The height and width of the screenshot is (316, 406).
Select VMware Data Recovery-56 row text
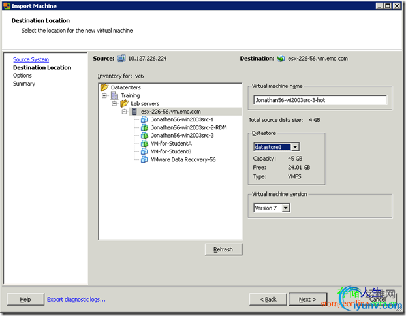point(183,160)
